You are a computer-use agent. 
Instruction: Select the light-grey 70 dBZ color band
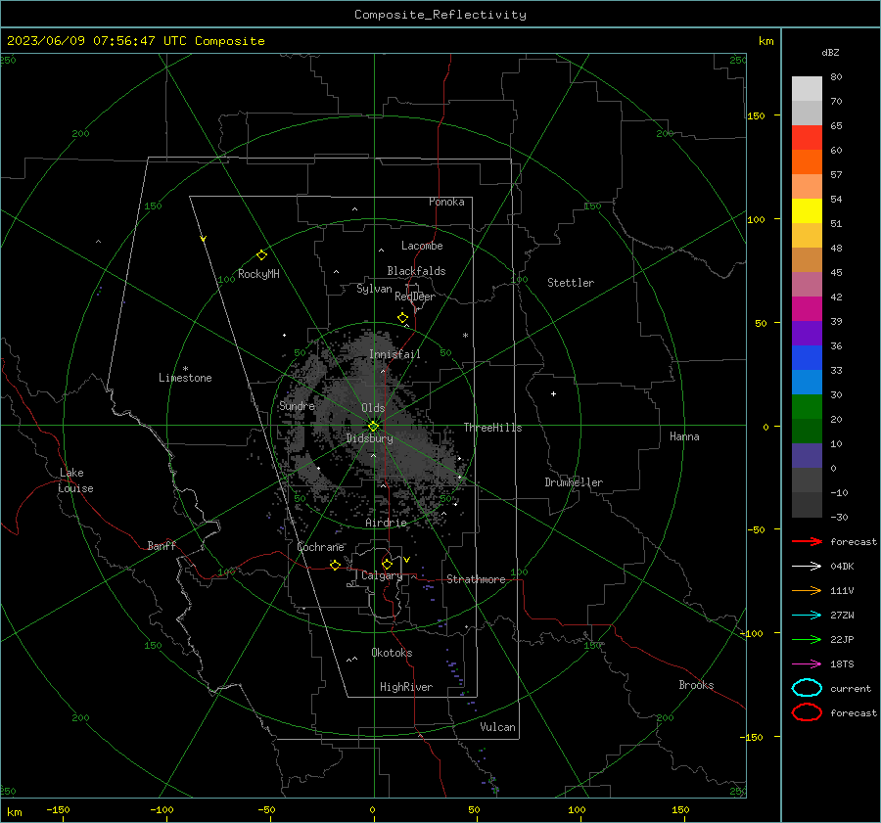click(807, 113)
